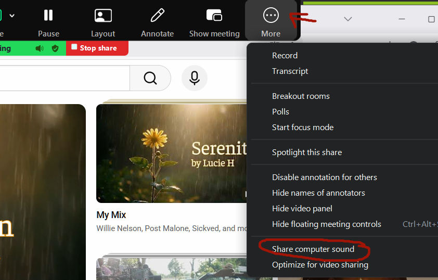Open the Serenity by Lucie H thumbnail

(172, 154)
